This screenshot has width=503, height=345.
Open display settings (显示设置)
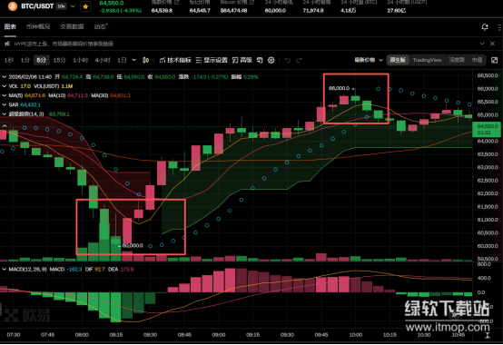(212, 60)
